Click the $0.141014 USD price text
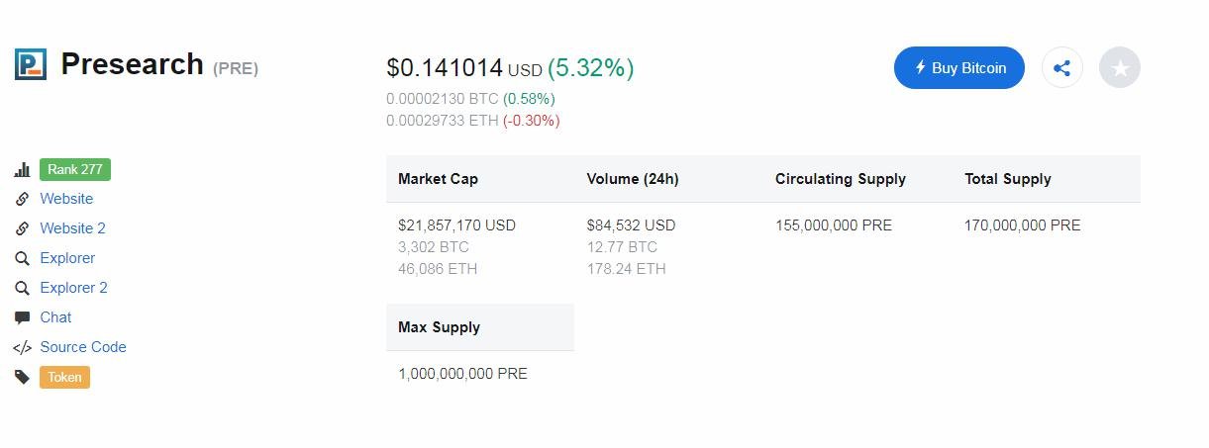 point(464,68)
